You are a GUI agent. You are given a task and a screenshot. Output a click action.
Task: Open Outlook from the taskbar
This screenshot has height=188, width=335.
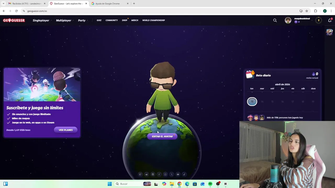[x=202, y=184]
